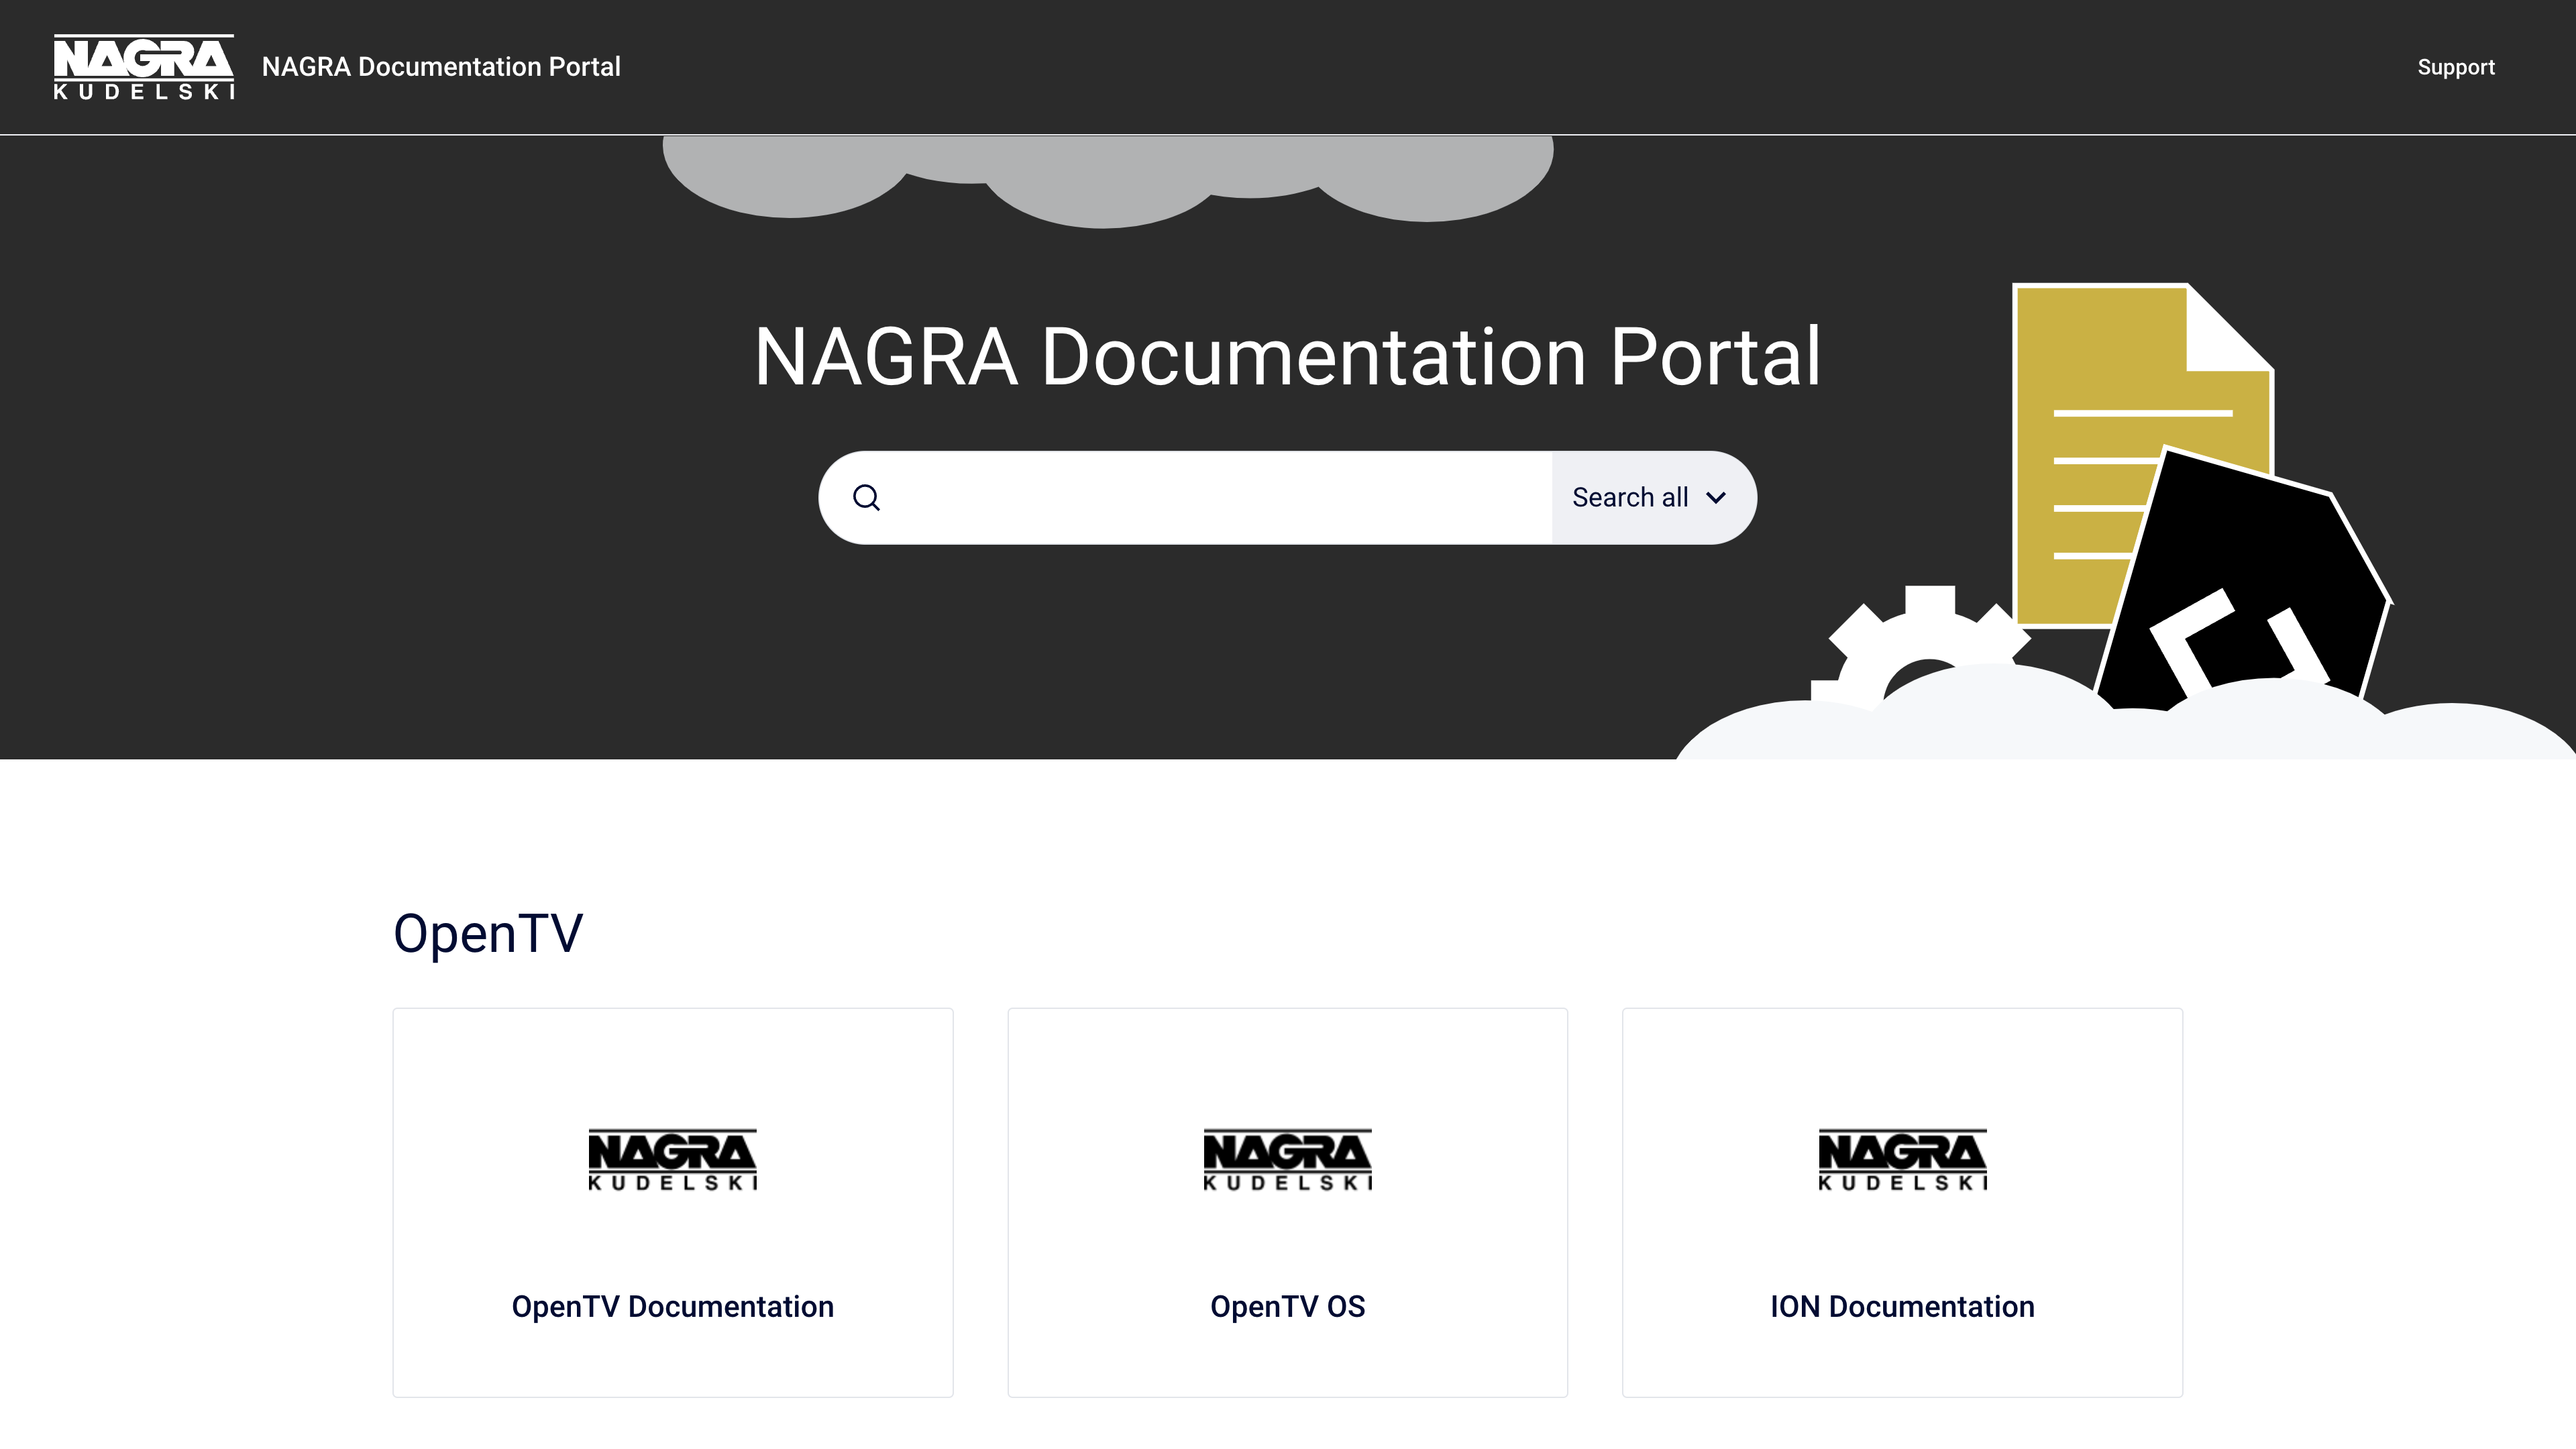Screen dimensions: 2576x1449
Task: Click the NAGRA Kudelski logo in header
Action: pos(144,67)
